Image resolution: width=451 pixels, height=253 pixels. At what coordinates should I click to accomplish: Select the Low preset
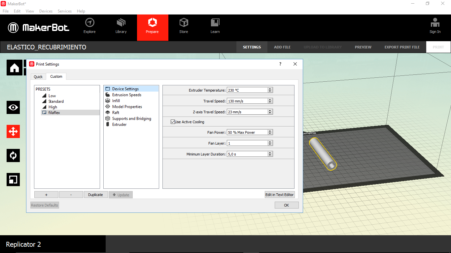click(52, 96)
